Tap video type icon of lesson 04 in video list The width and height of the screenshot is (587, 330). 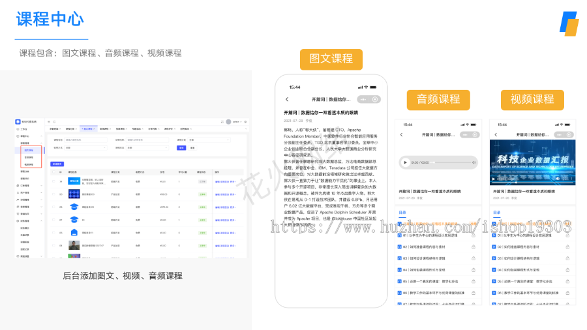click(x=494, y=270)
